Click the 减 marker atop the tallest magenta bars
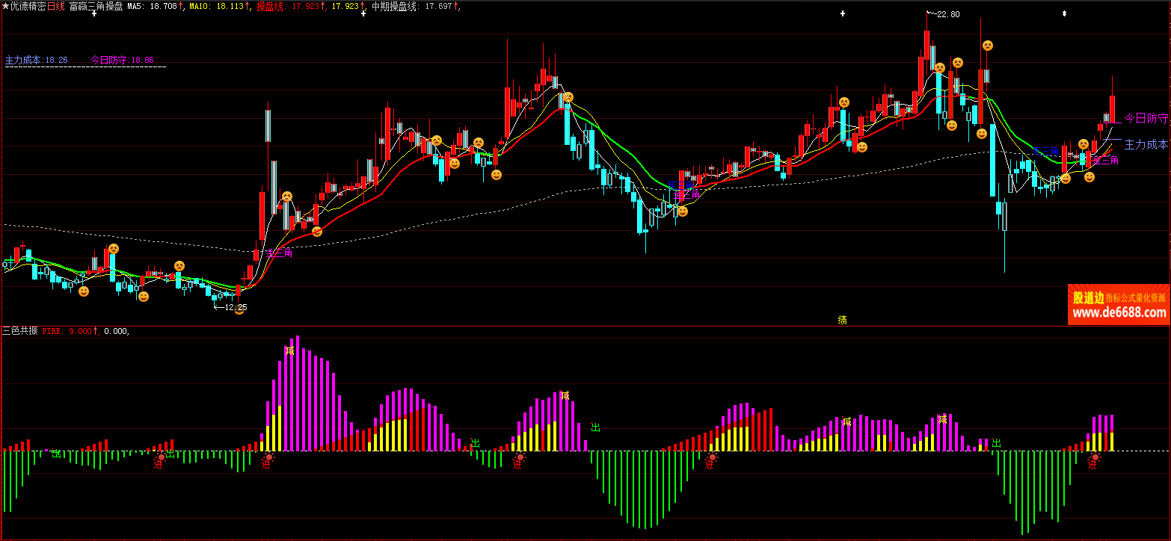The image size is (1171, 541). coord(290,350)
